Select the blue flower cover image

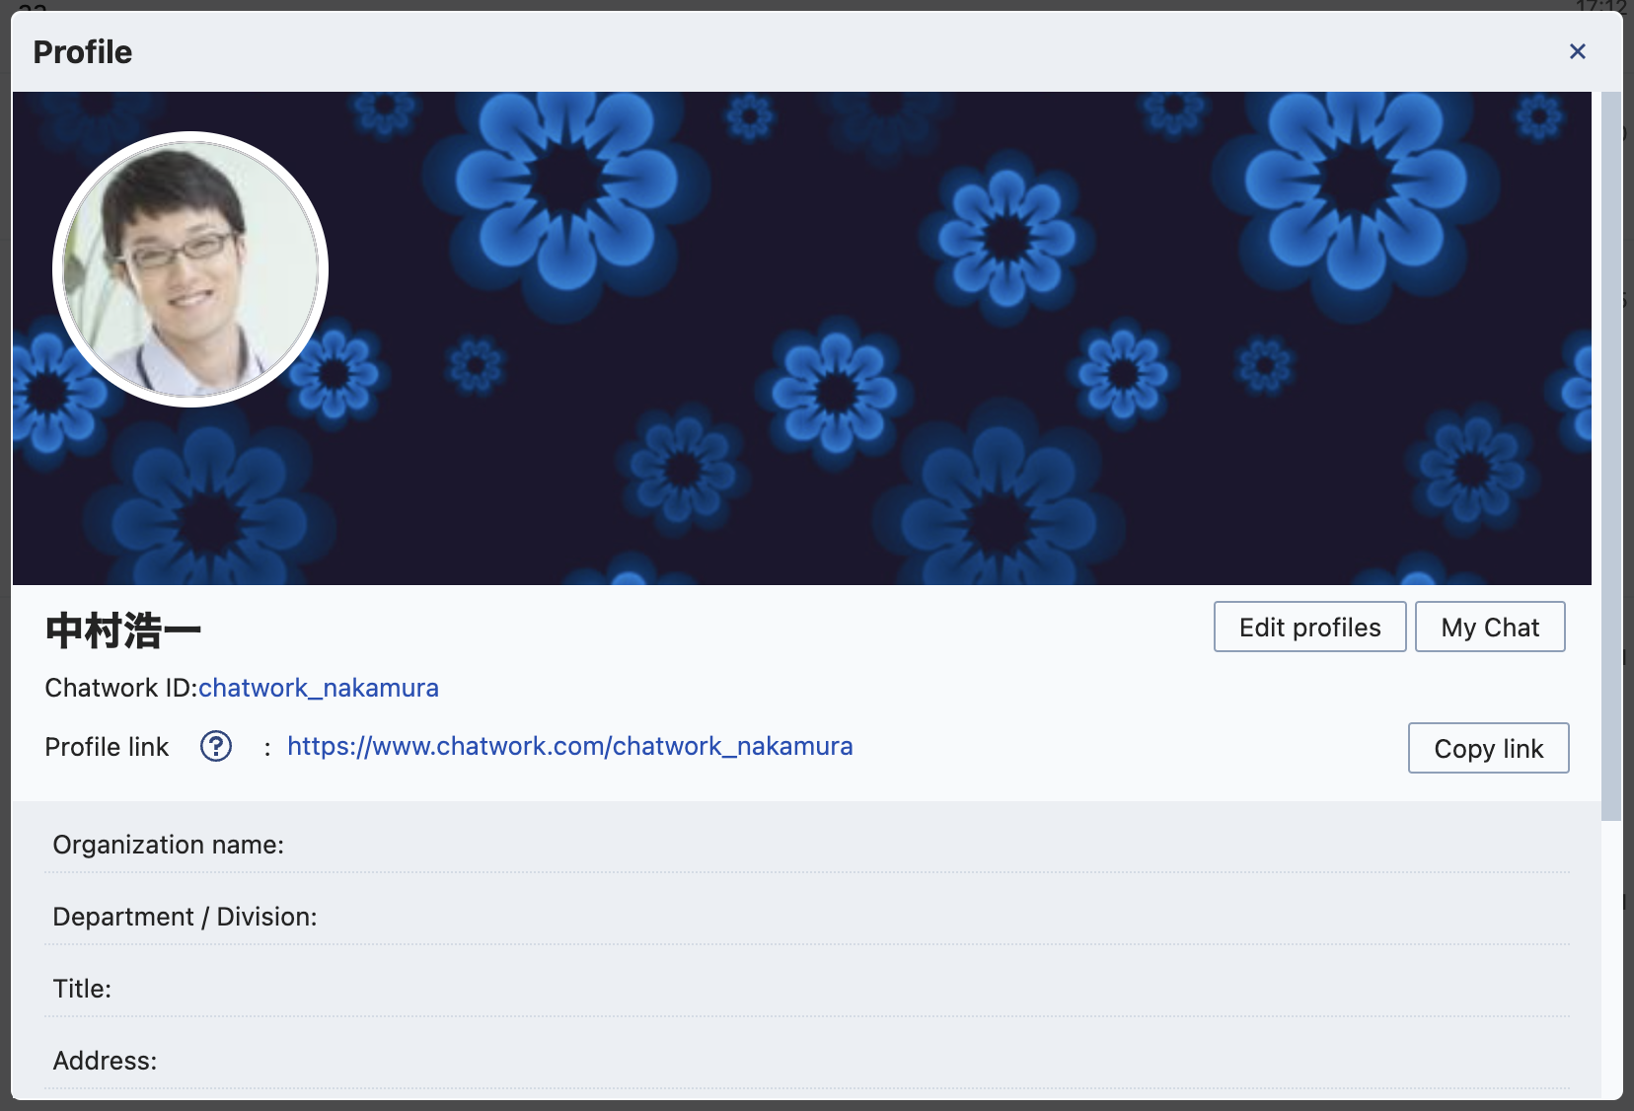(x=888, y=335)
